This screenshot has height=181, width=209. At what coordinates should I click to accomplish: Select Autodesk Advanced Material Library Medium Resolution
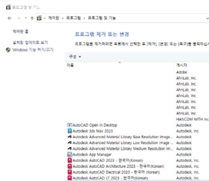(x=123, y=149)
